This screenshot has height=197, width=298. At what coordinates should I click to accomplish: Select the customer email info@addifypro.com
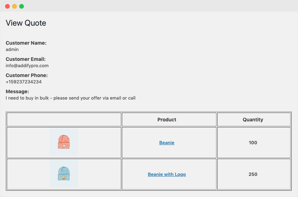(27, 65)
